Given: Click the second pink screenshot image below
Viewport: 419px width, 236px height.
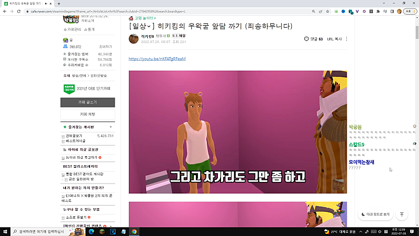Looking at the screenshot, I should [x=238, y=214].
